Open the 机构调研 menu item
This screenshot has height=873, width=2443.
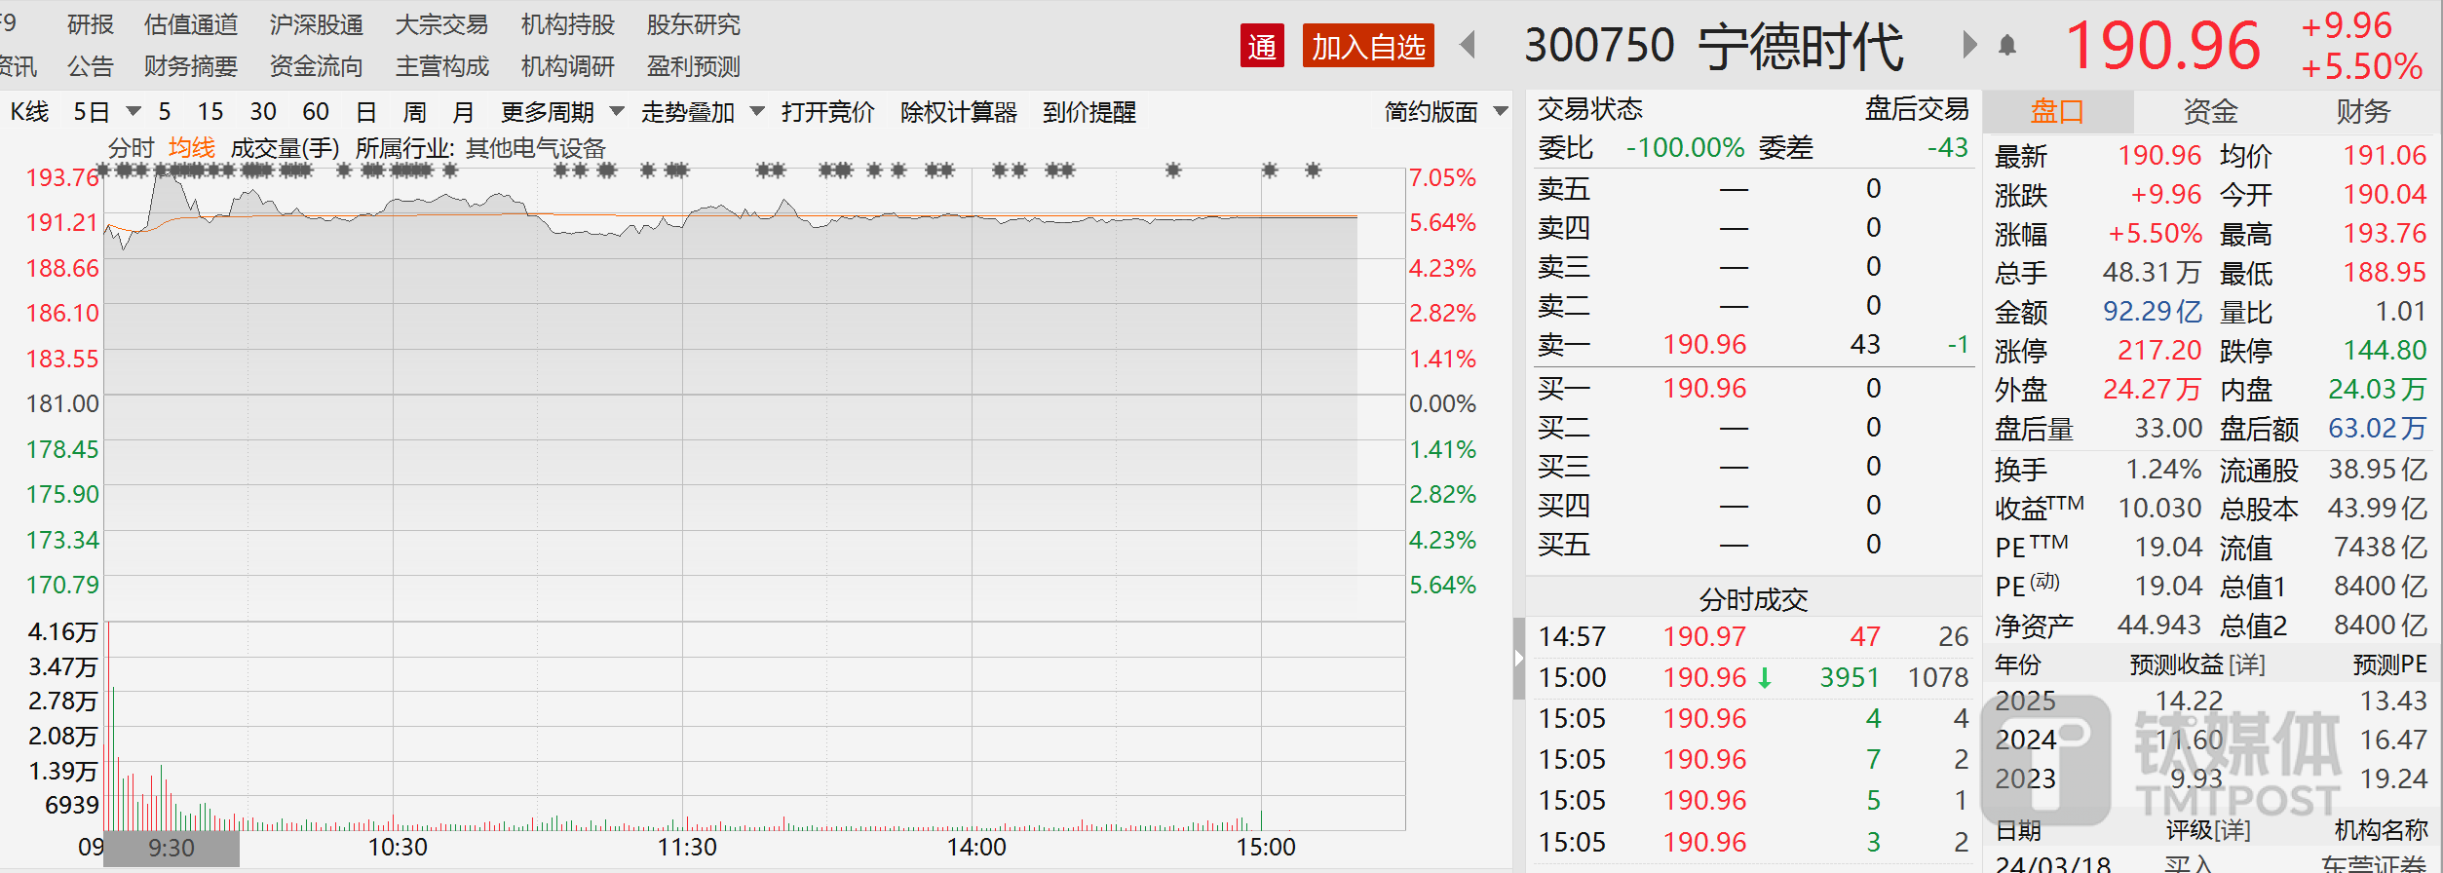coord(568,66)
